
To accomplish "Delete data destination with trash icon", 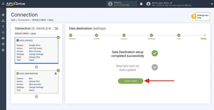I will point(56,73).
